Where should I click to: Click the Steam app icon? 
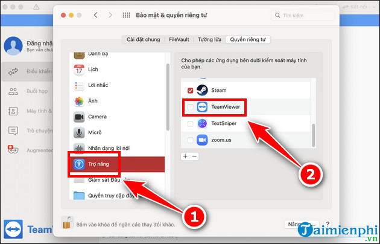tap(202, 90)
